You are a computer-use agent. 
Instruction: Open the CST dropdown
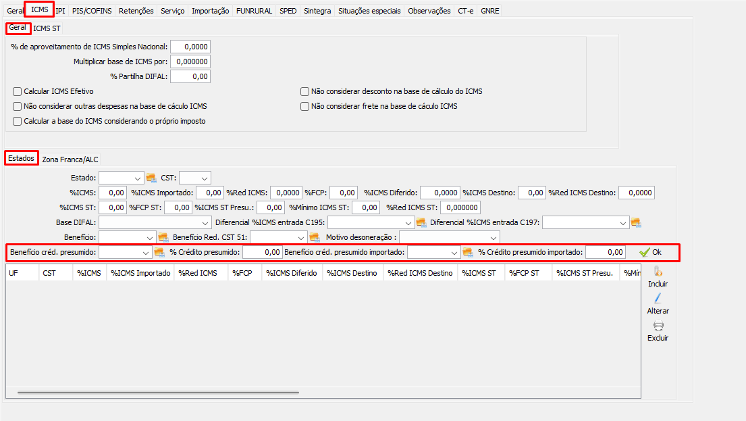195,178
